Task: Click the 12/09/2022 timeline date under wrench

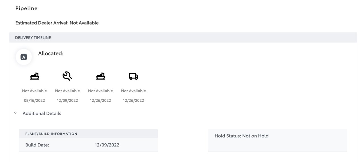Action: [x=67, y=100]
